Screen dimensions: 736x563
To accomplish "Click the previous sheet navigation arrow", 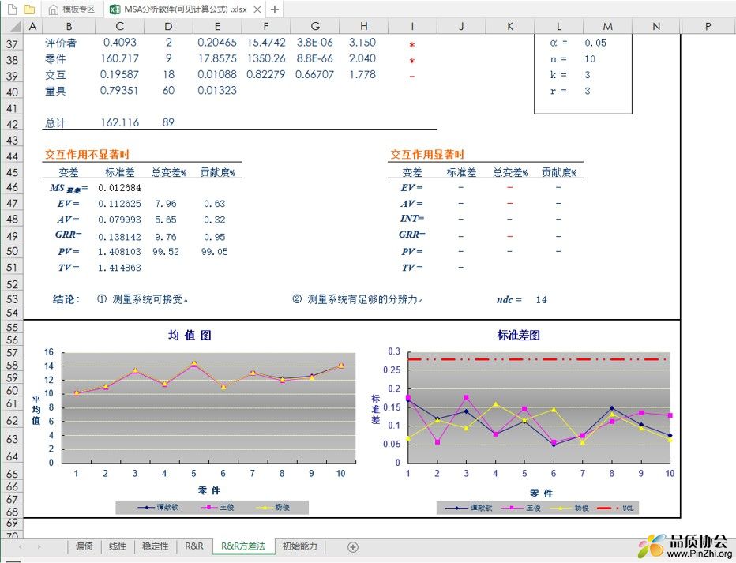I will tap(21, 546).
